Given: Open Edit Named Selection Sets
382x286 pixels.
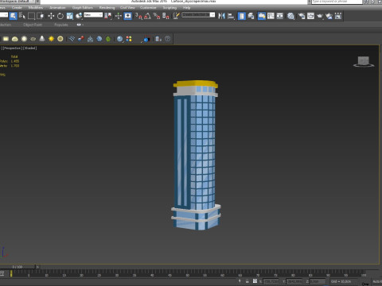Looking at the screenshot, I should pos(176,16).
